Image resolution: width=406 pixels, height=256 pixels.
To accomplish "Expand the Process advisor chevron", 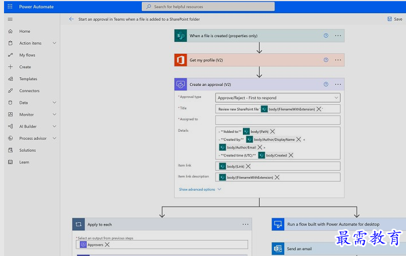I will pos(55,138).
